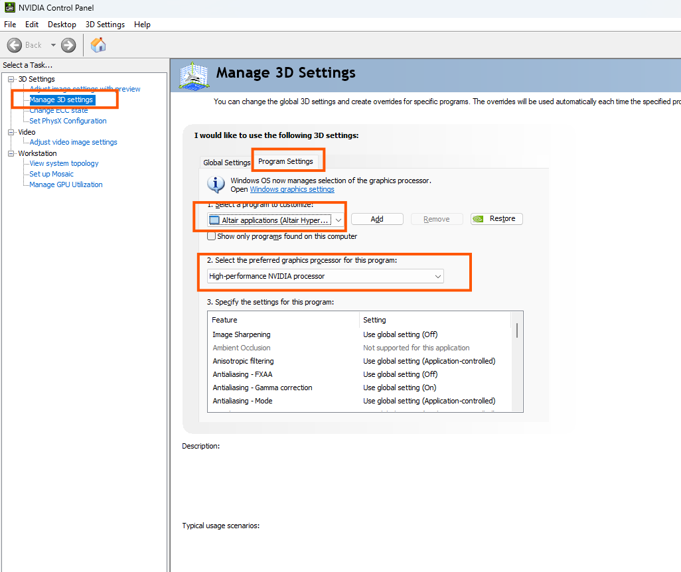Click Anisotropic filtering setting value
The width and height of the screenshot is (681, 572).
tap(429, 361)
